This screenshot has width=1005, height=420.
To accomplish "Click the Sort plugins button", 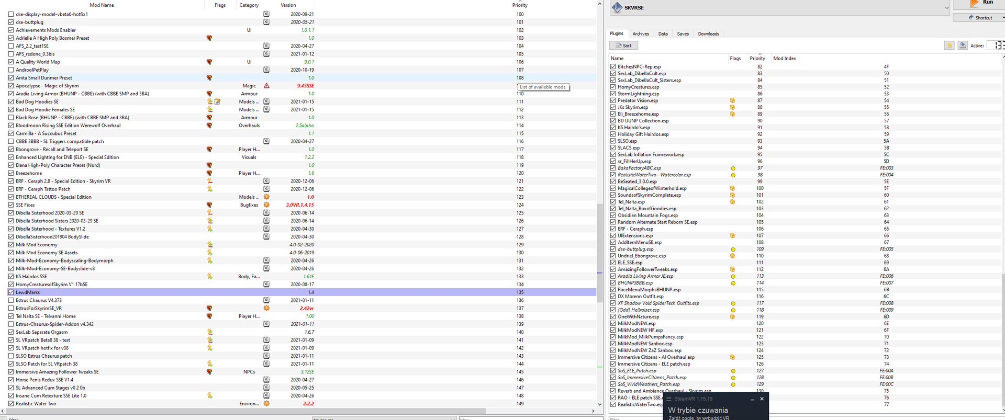I will click(x=623, y=46).
